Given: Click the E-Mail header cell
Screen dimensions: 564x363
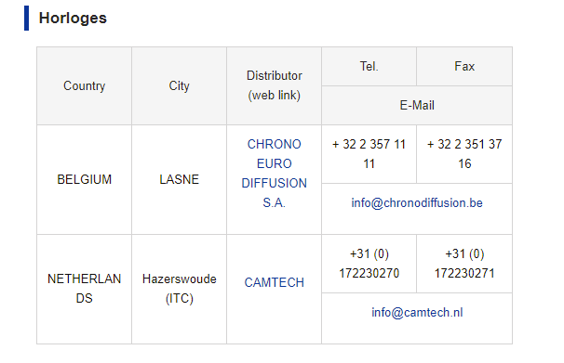Looking at the screenshot, I should 417,105.
